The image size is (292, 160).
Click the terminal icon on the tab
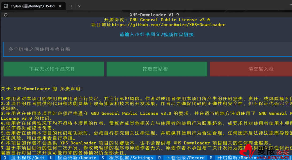6,6
